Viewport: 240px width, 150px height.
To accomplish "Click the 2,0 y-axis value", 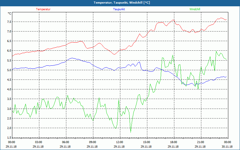I will point(9,128).
